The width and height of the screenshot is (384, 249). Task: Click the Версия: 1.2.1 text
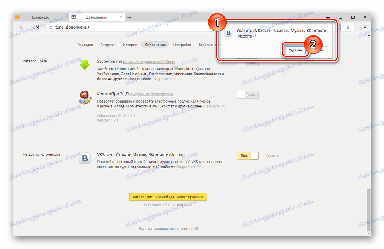coord(107,121)
